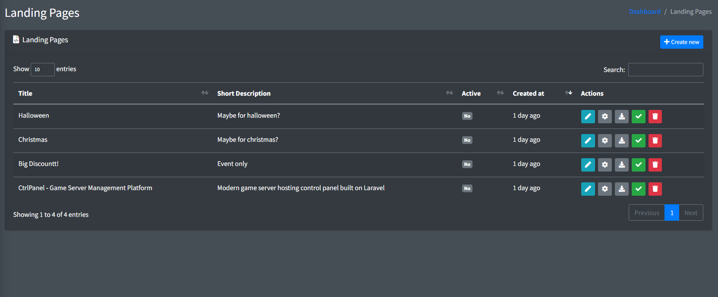
Task: Open the Dashboard breadcrumb link
Action: click(x=645, y=12)
